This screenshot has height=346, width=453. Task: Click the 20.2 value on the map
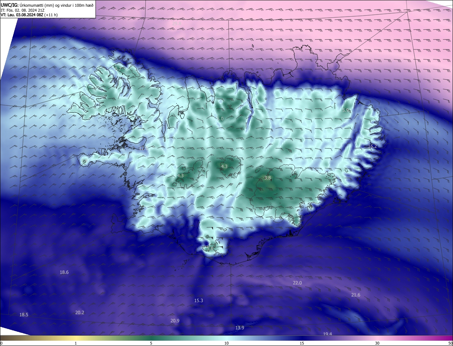tap(80, 312)
